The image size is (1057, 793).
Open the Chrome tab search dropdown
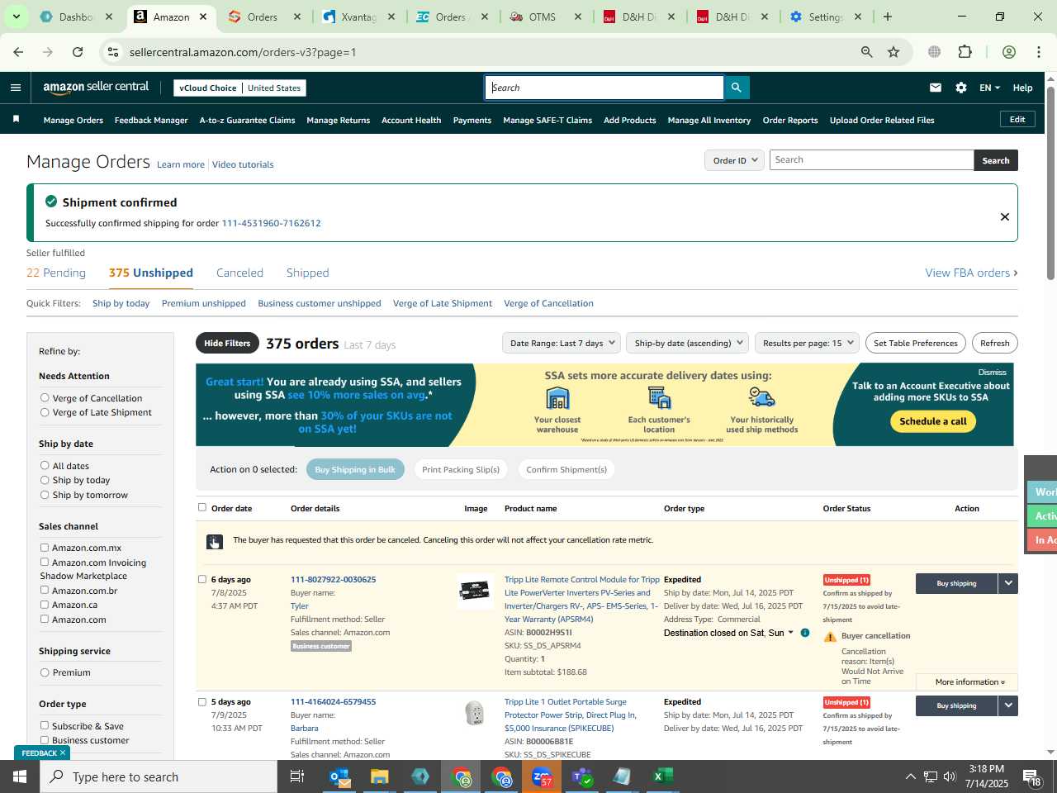[16, 17]
